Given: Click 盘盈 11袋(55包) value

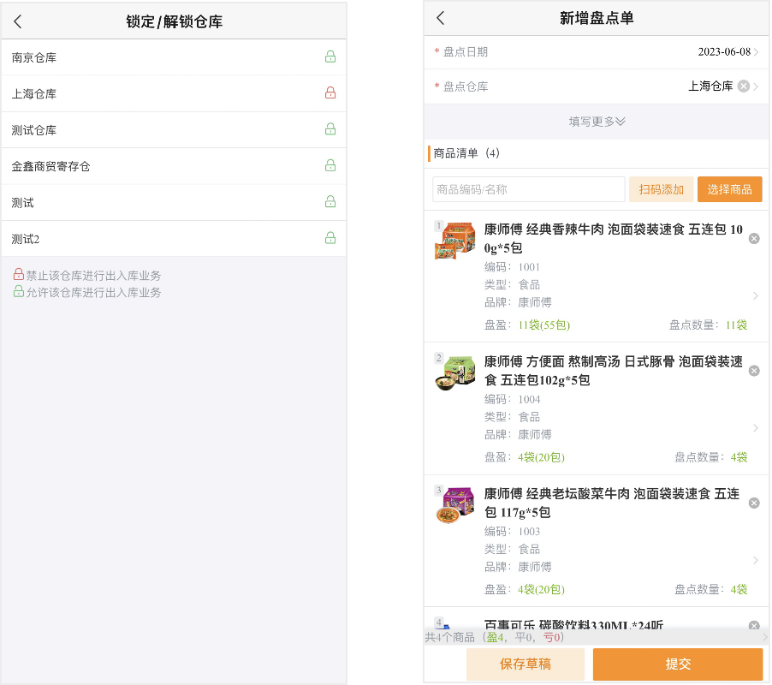Looking at the screenshot, I should click(544, 325).
